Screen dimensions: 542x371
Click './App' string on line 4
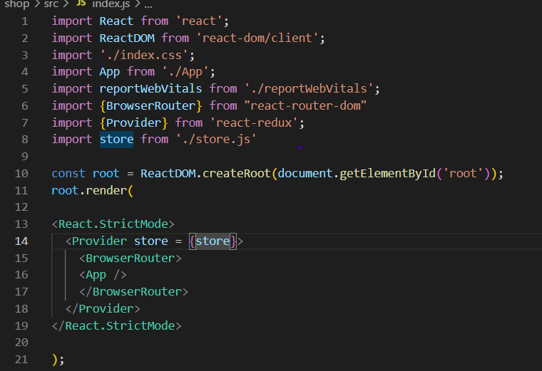tap(185, 72)
